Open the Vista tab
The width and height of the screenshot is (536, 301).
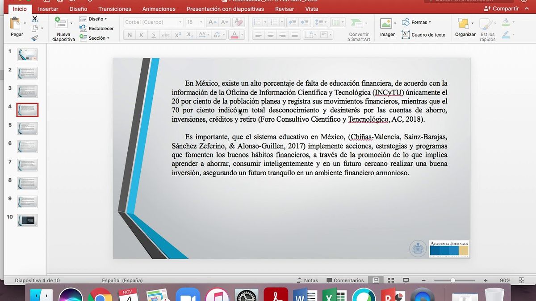(312, 9)
